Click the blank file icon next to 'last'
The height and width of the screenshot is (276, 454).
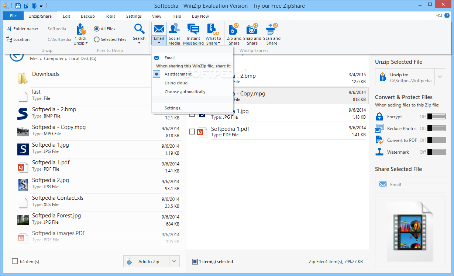23,96
